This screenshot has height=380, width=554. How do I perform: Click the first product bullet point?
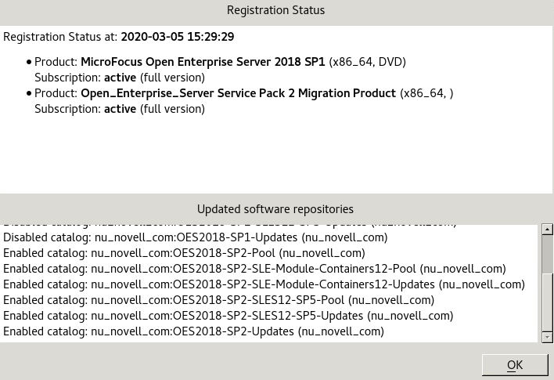(29, 62)
